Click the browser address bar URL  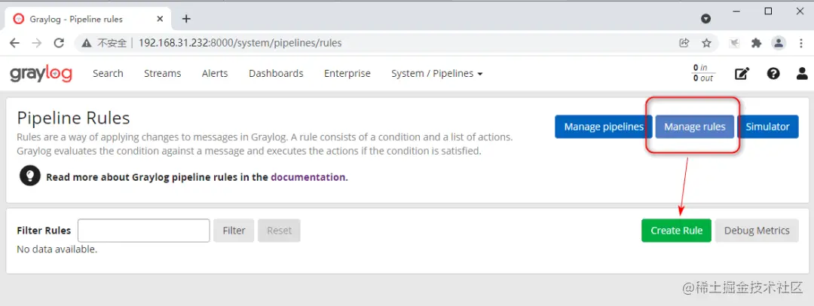[x=240, y=43]
